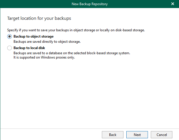
Task: Click the empty footer area left of Back
Action: click(49, 135)
